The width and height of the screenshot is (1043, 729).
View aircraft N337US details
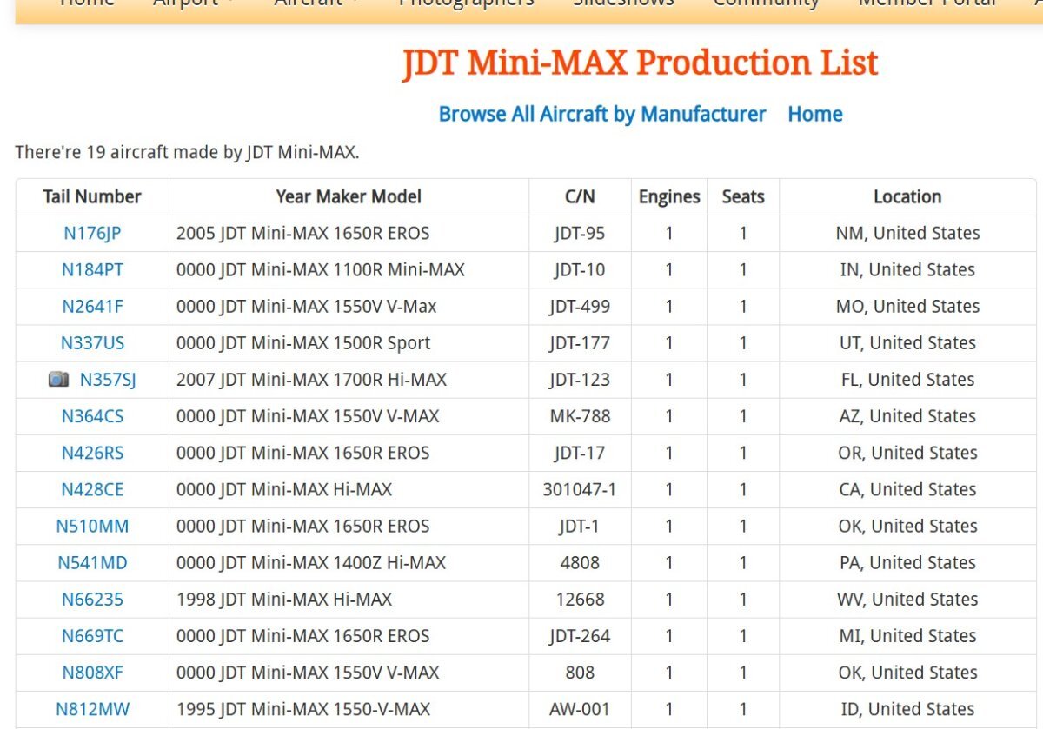[x=92, y=343]
